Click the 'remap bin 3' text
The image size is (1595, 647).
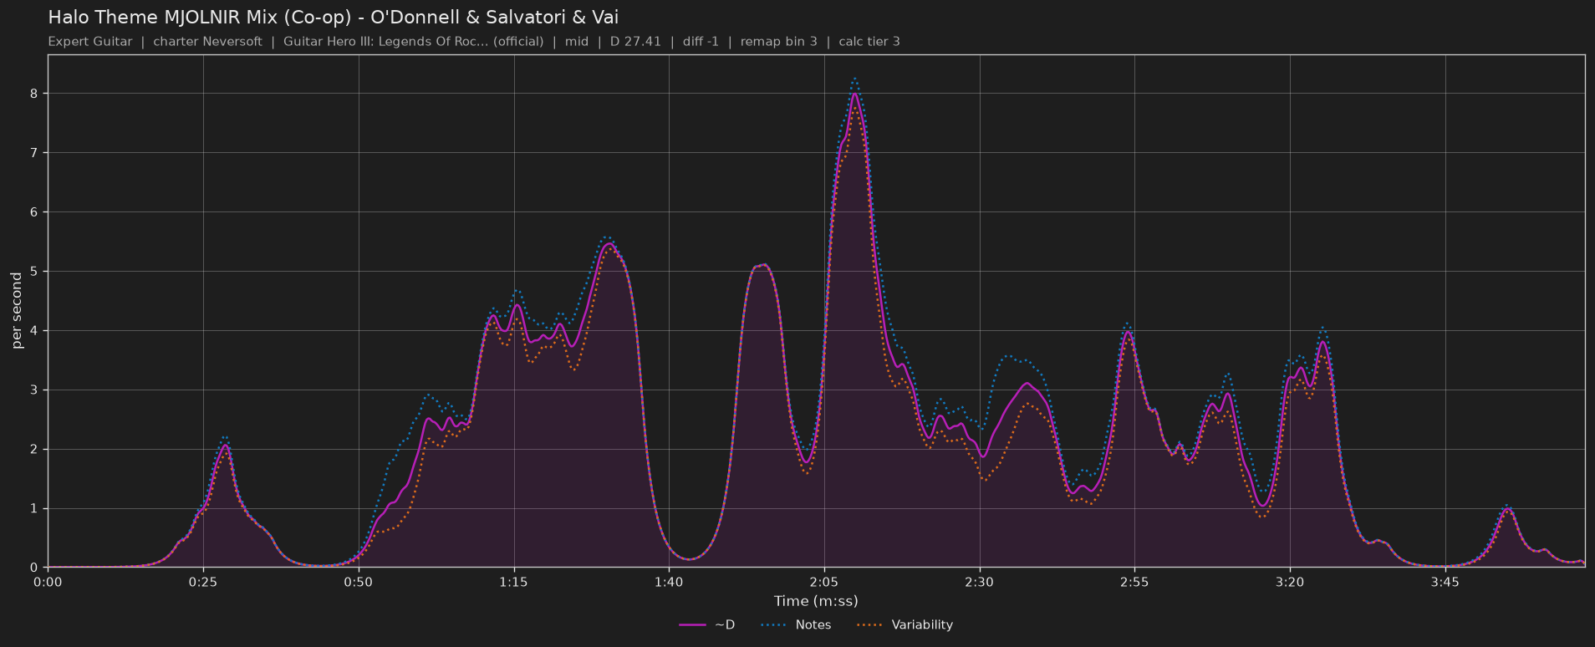coord(778,42)
